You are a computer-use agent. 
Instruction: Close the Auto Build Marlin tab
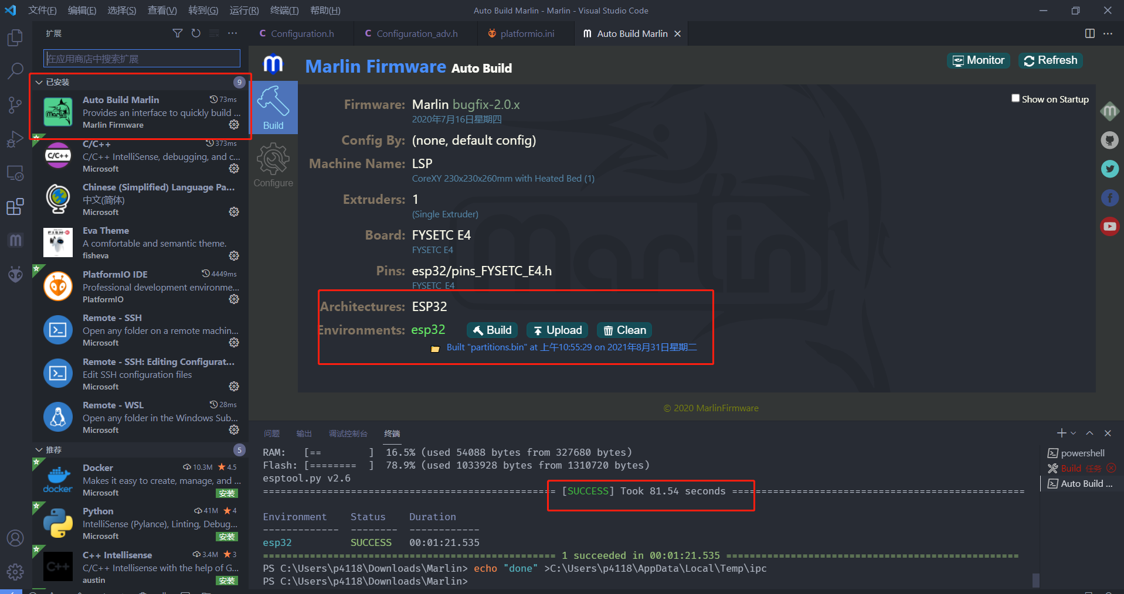[x=677, y=33]
